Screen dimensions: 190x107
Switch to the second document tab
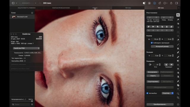[x=61, y=8]
